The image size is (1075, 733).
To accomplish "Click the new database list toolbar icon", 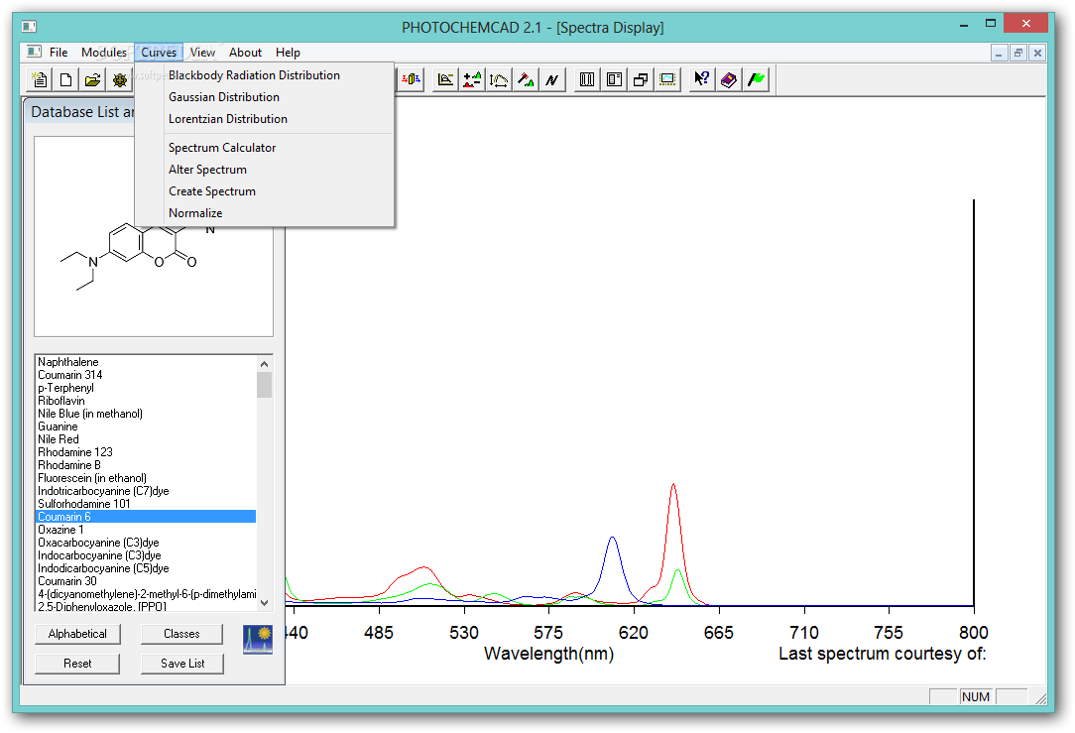I will pos(39,79).
